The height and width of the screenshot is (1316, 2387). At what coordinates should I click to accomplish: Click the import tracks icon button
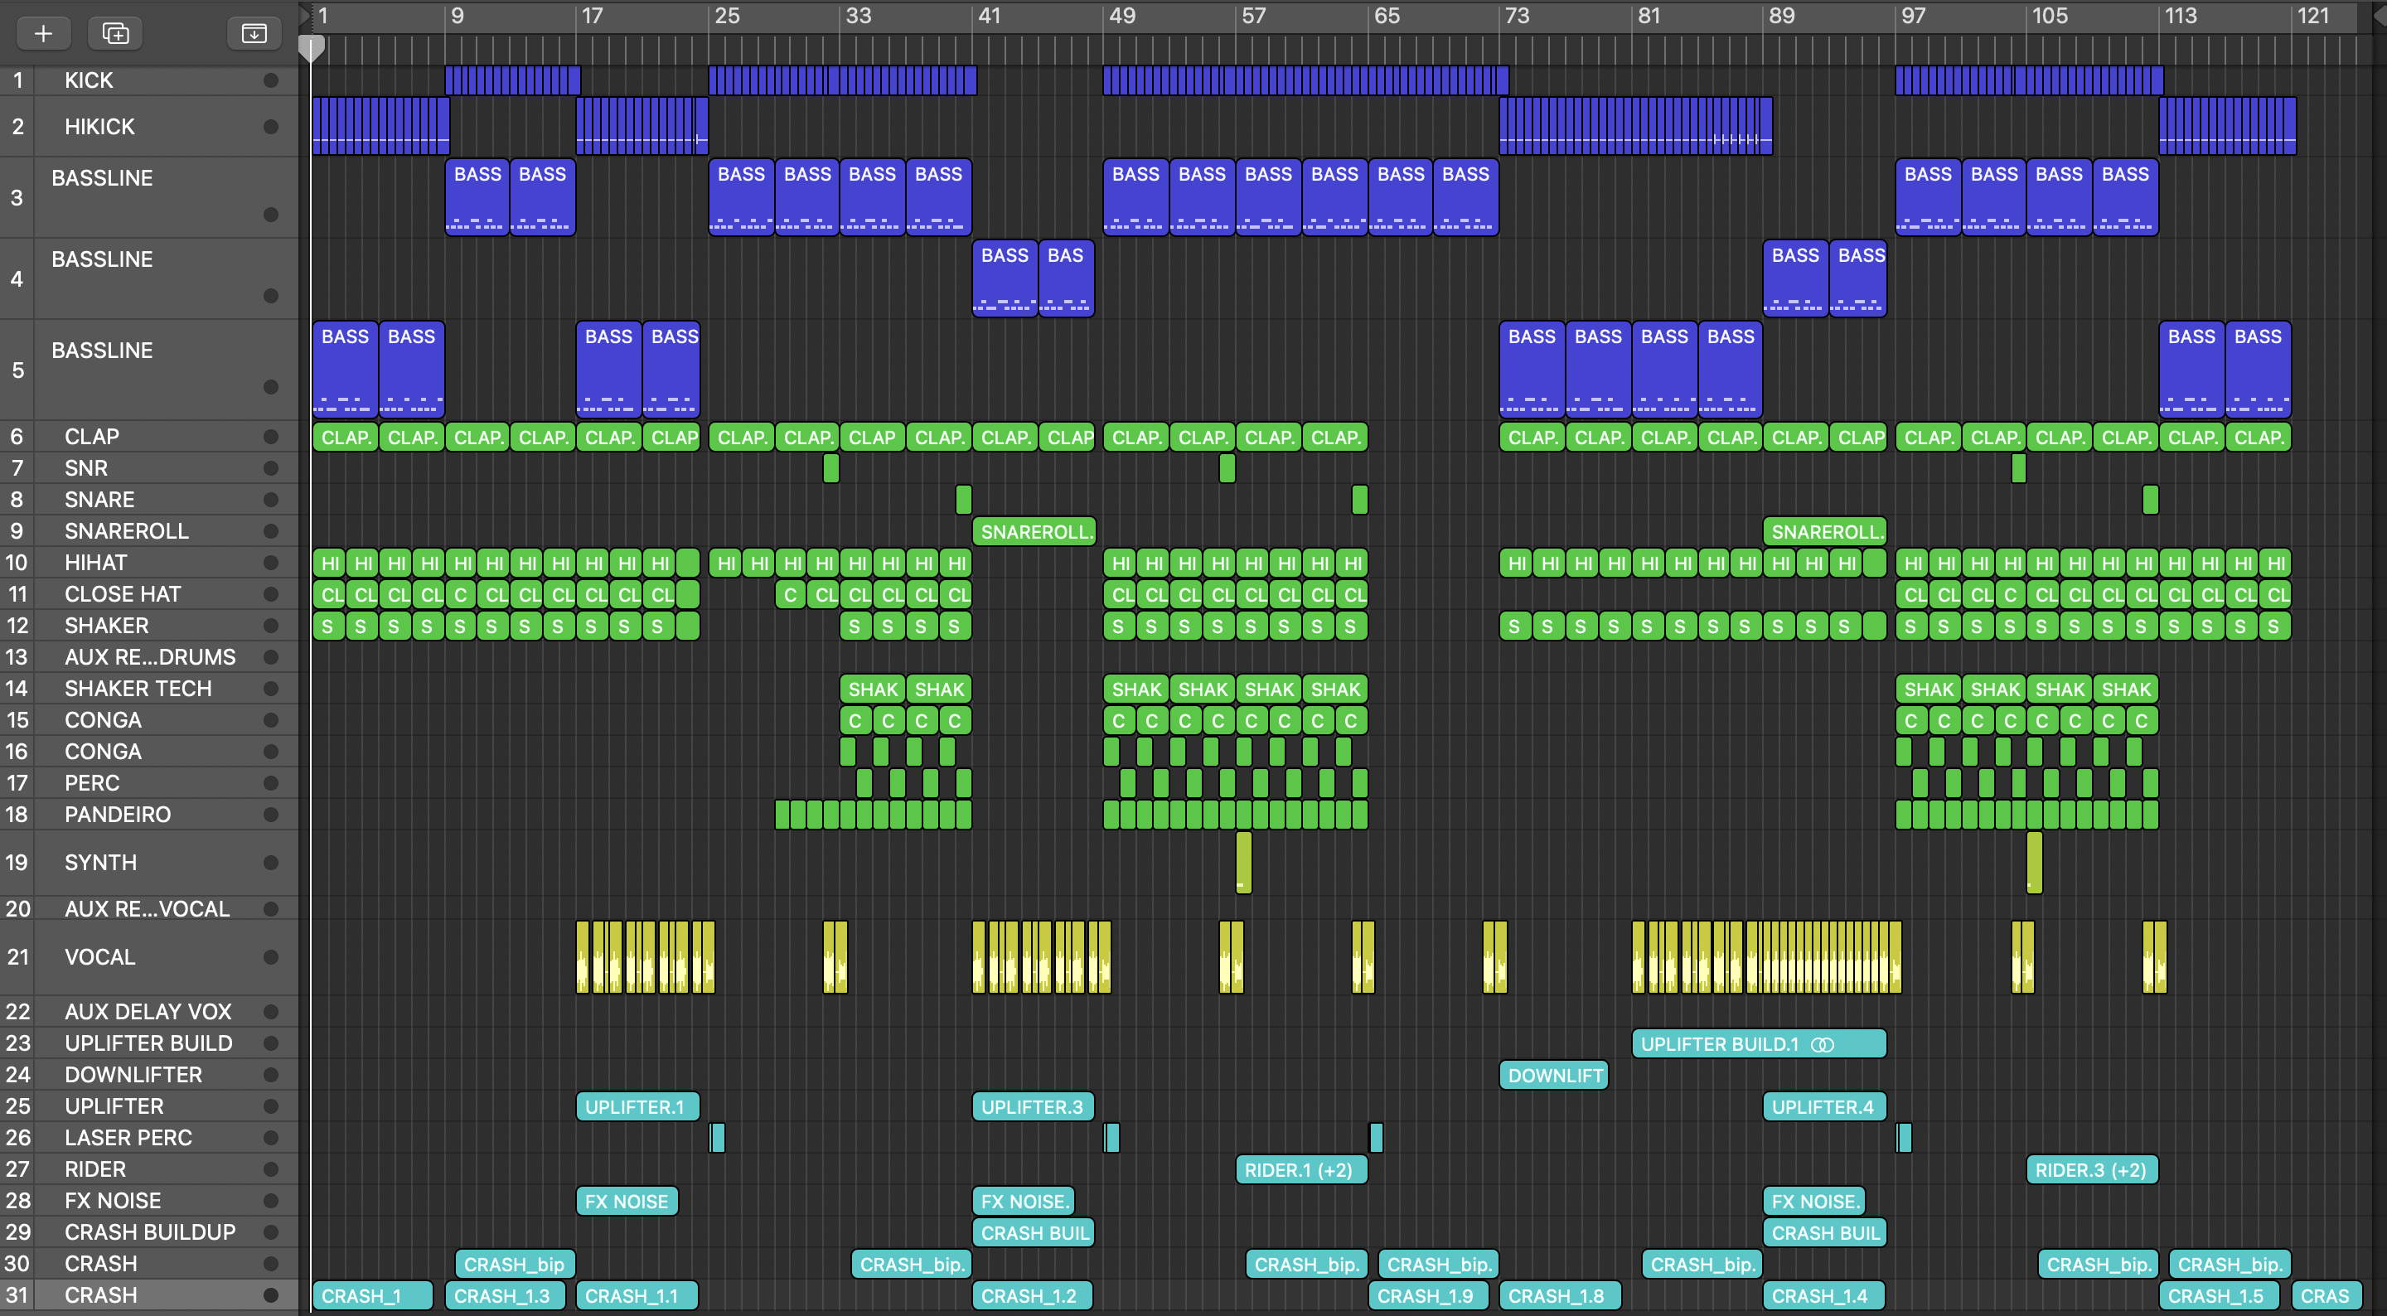pyautogui.click(x=254, y=33)
